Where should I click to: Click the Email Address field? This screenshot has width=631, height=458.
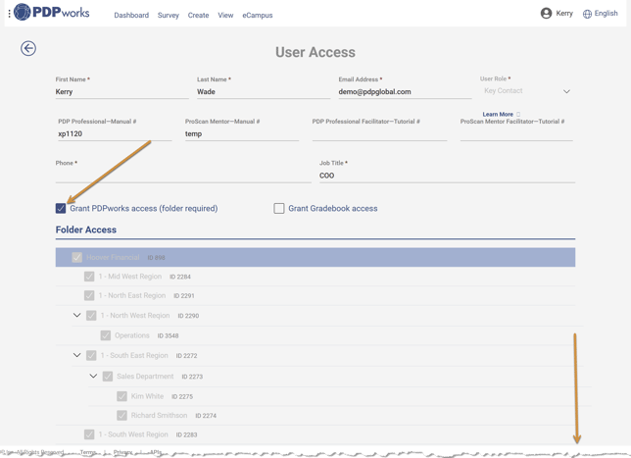pos(405,92)
